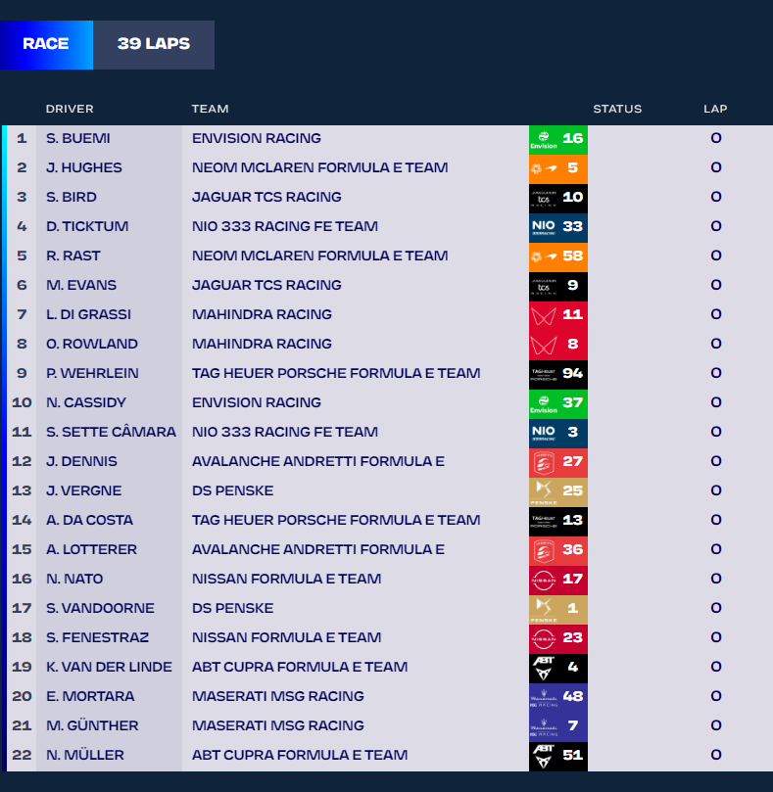Click the Porsche badge number 94
This screenshot has width=773, height=792.
point(558,374)
